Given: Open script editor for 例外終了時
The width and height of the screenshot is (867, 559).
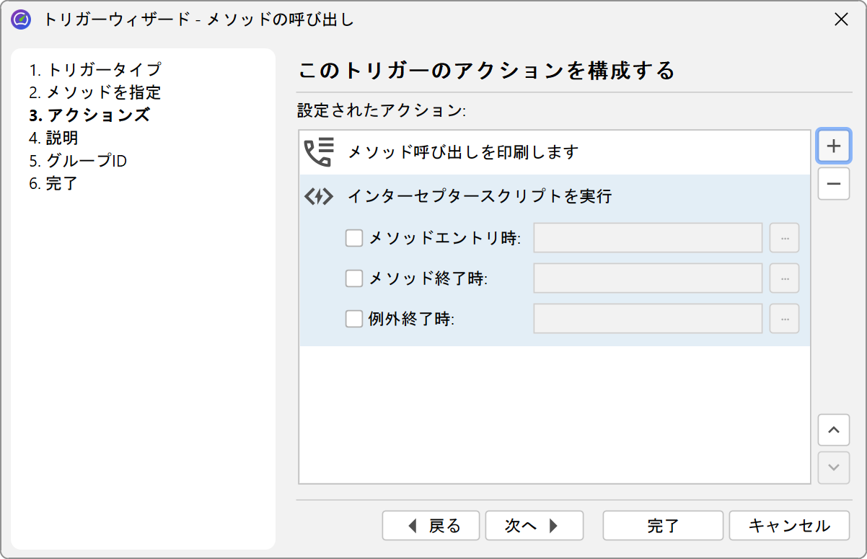Looking at the screenshot, I should 784,319.
